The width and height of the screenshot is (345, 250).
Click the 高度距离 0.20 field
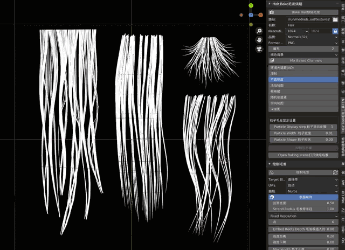point(303,236)
